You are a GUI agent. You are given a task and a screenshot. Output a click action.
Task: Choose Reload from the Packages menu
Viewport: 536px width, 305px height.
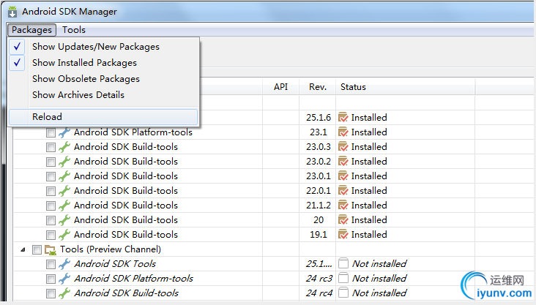103,117
